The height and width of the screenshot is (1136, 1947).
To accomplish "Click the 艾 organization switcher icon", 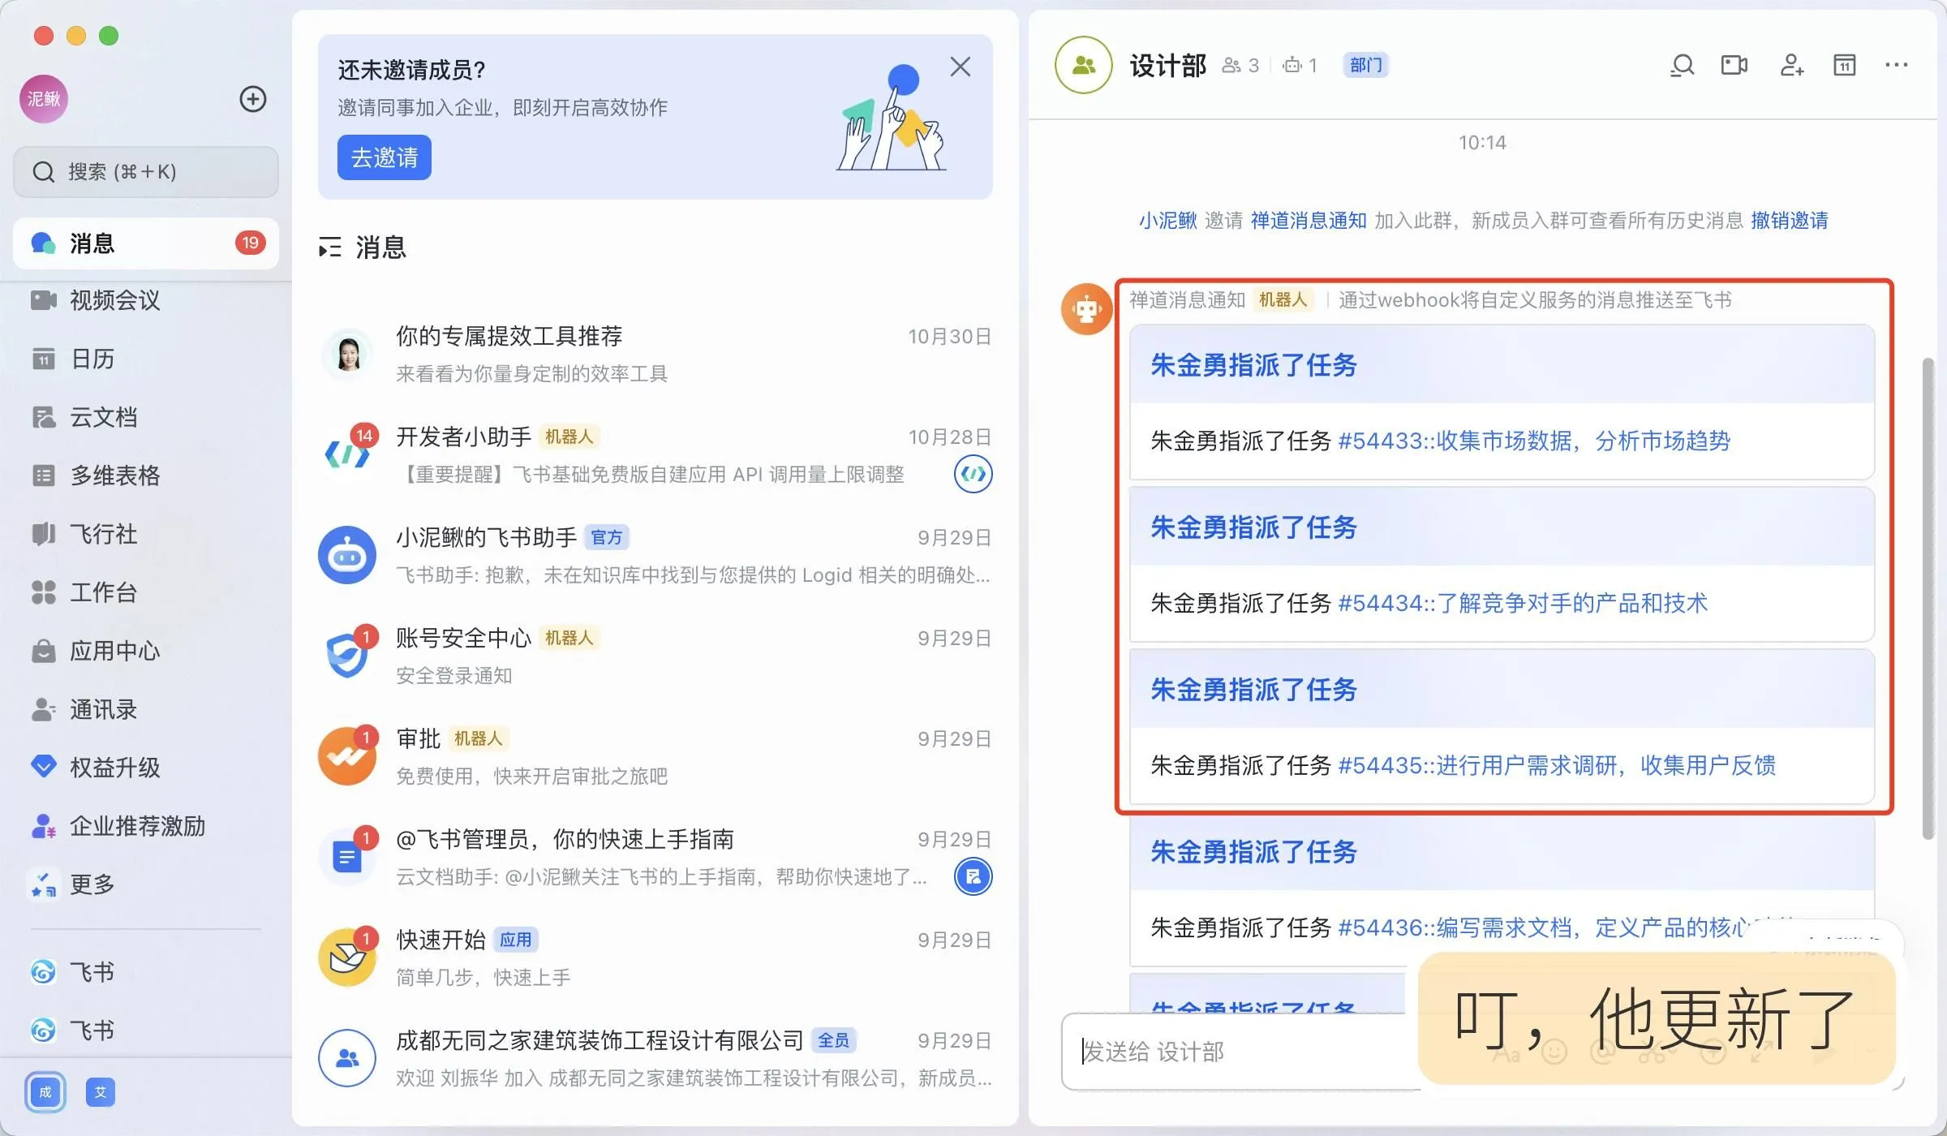I will 101,1092.
